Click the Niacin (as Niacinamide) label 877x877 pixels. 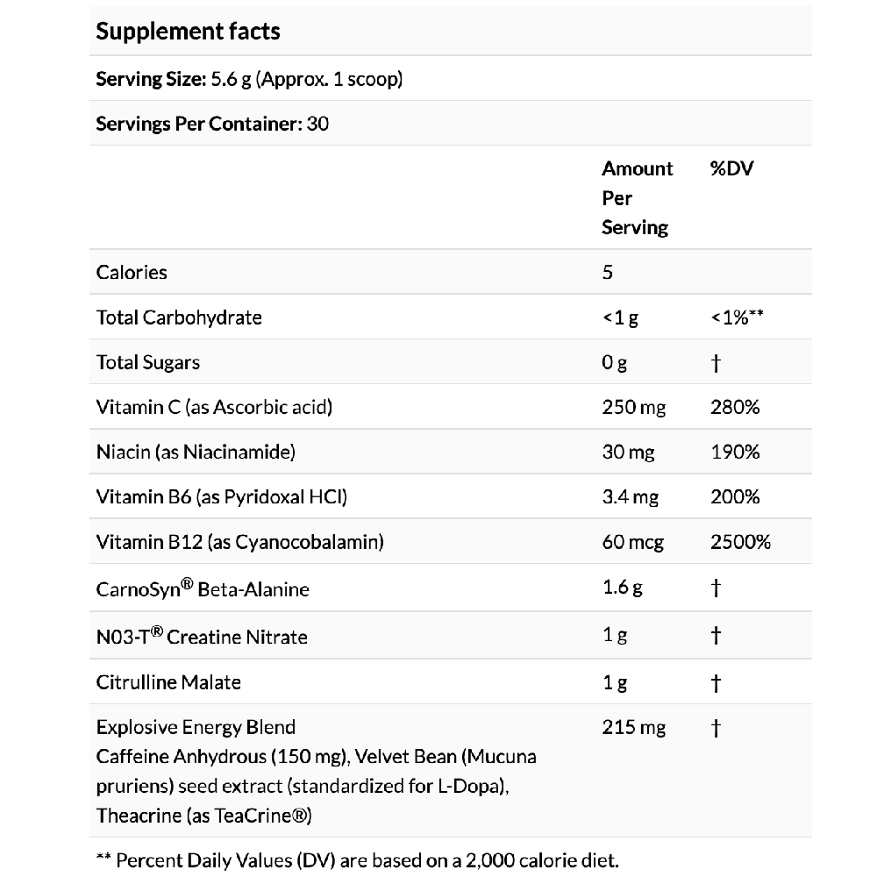coord(196,453)
